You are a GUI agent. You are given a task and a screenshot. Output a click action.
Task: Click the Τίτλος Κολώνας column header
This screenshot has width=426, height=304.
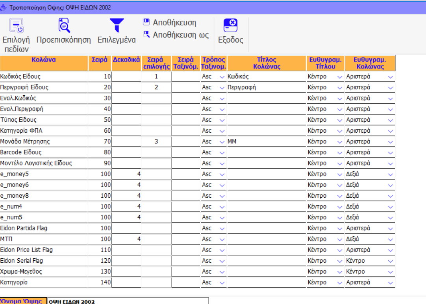pos(267,63)
